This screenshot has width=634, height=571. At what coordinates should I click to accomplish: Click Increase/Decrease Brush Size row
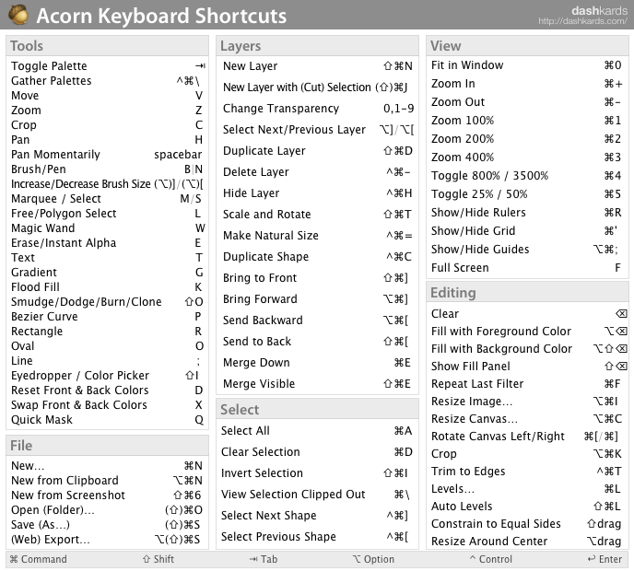(x=107, y=184)
